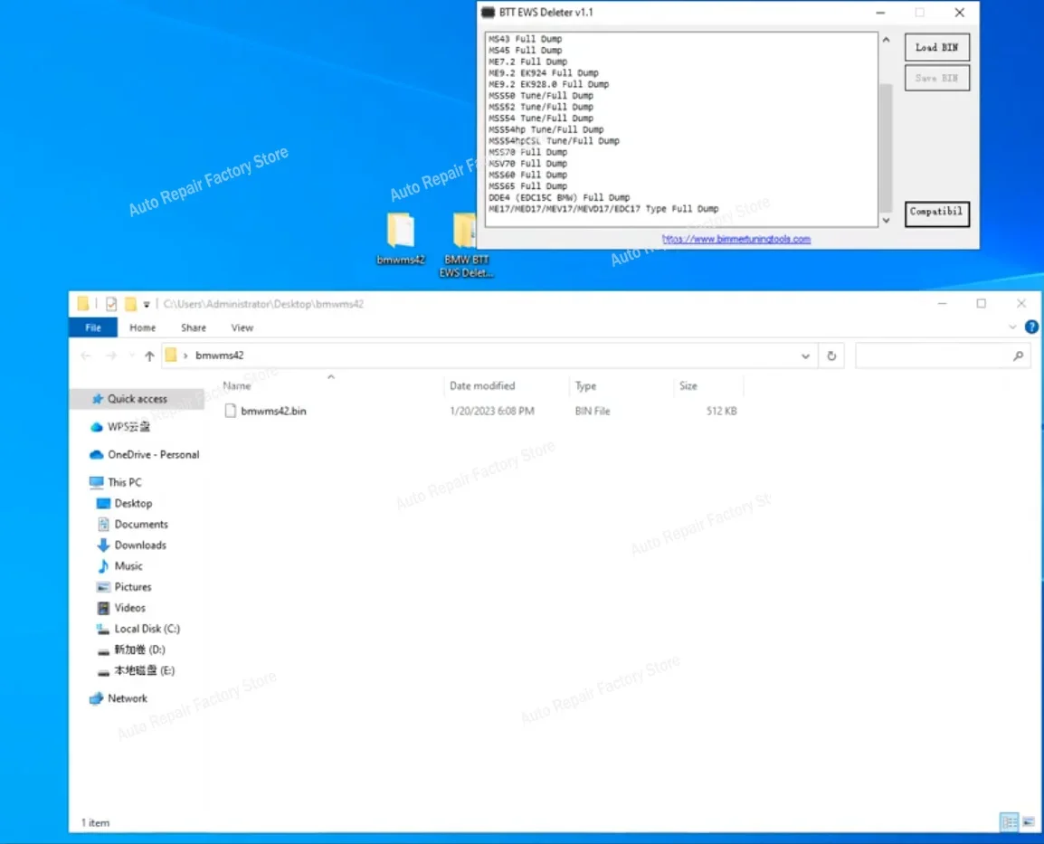Image resolution: width=1044 pixels, height=844 pixels.
Task: Click the search magnifier icon
Action: 1018,356
